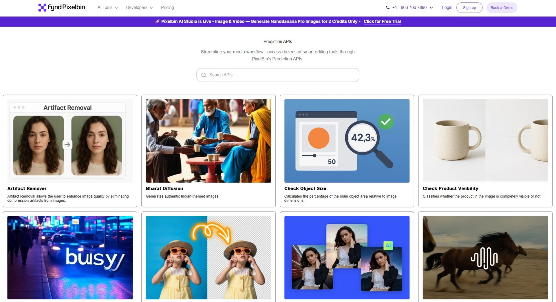The width and height of the screenshot is (556, 302).
Task: Click the rocket icon in banner
Action: pyautogui.click(x=157, y=21)
